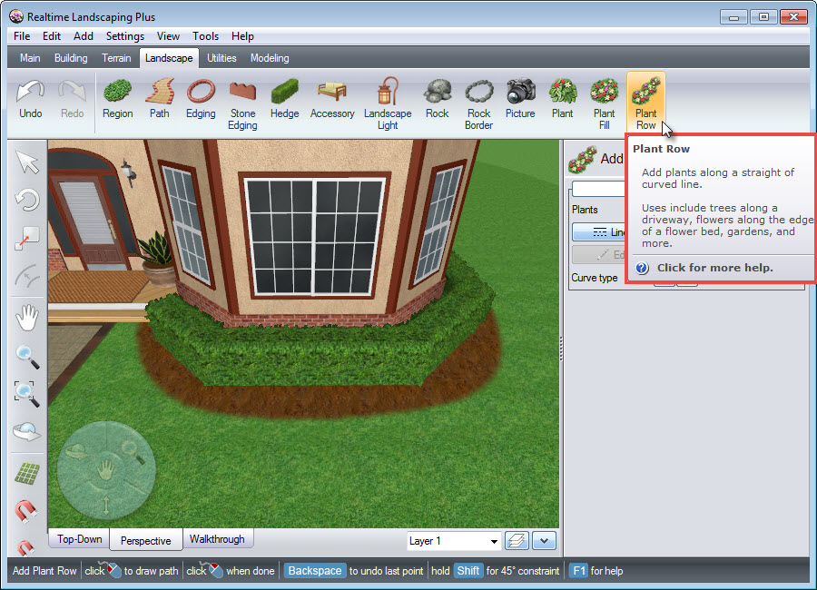
Task: Click the name input field in panel
Action: point(598,189)
